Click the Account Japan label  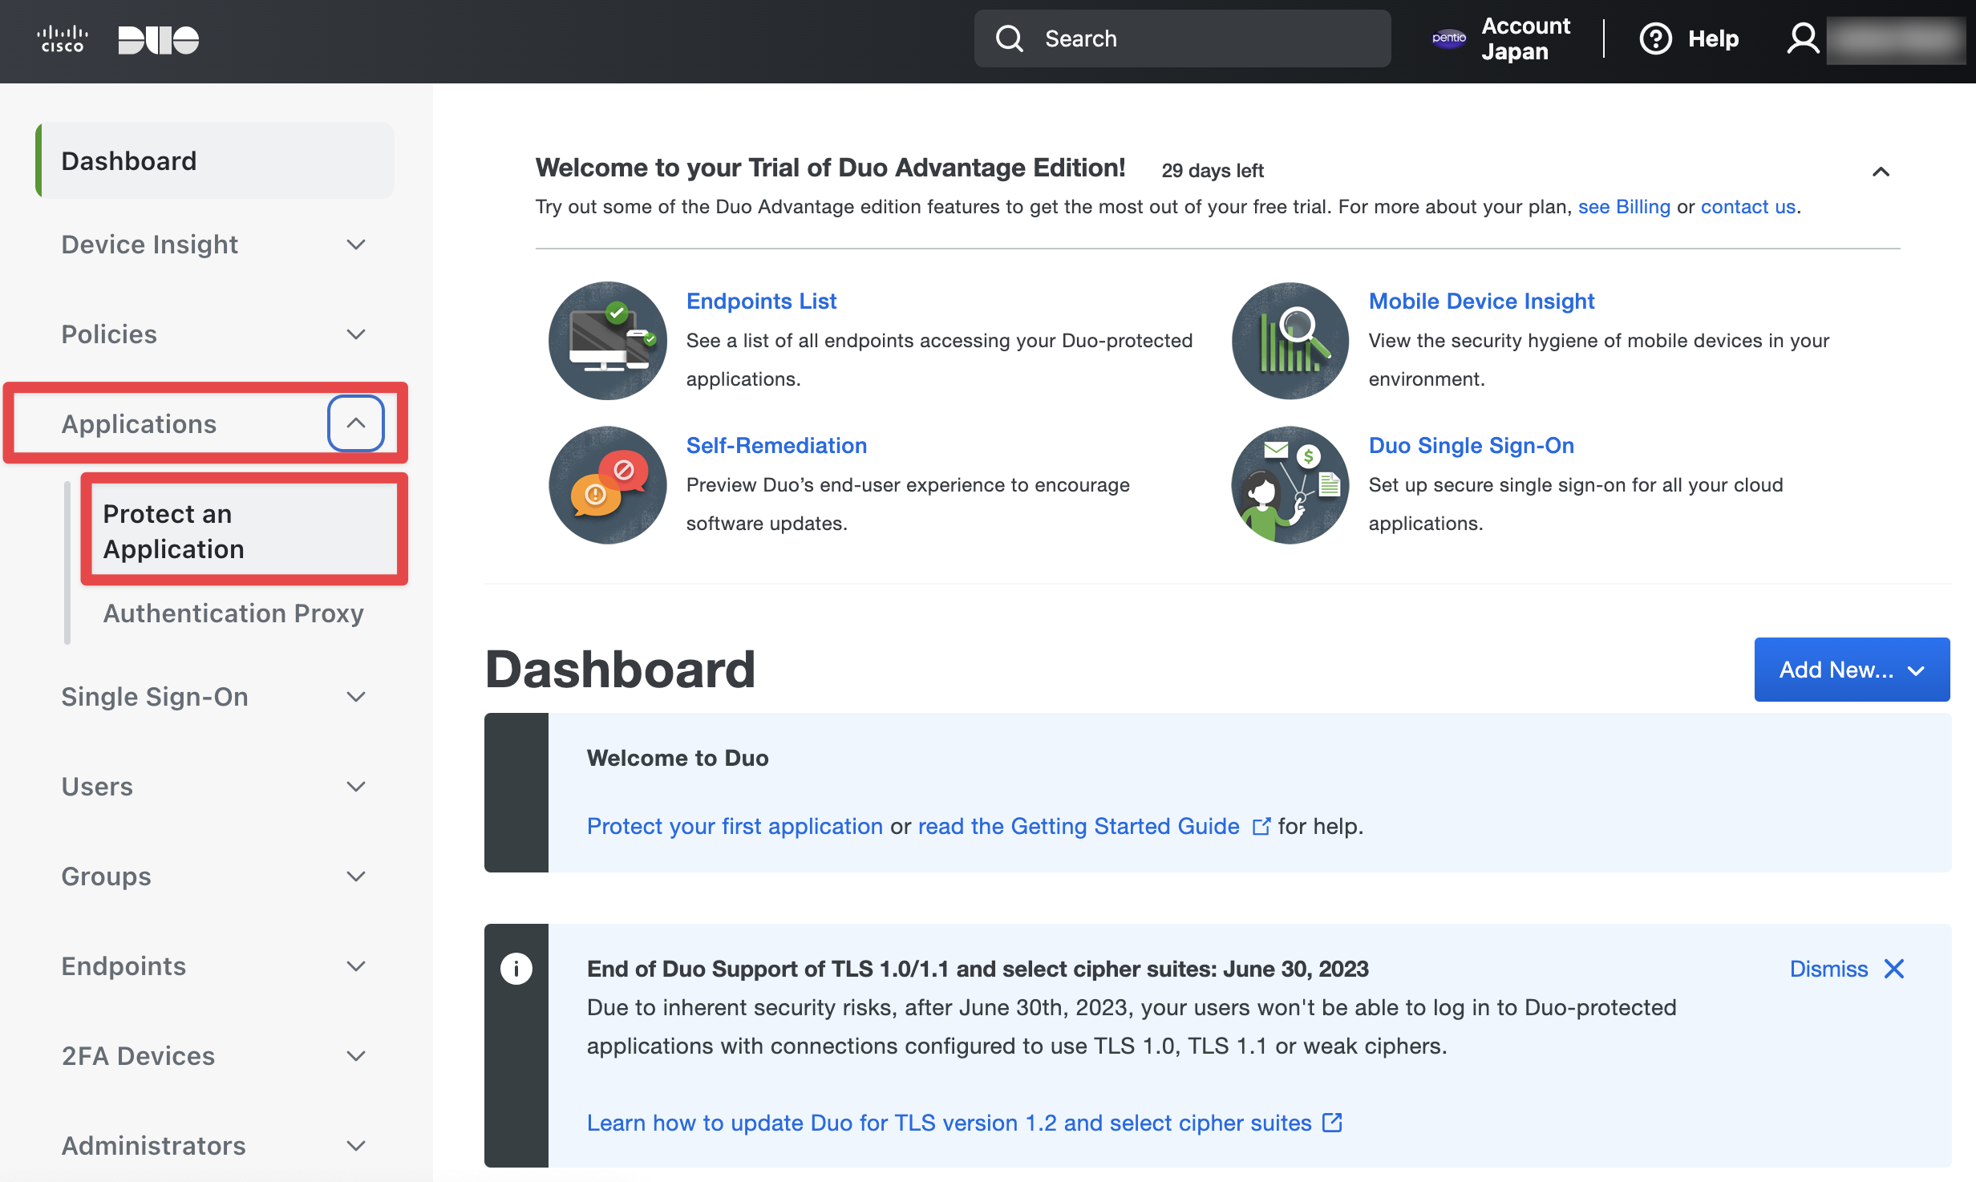pos(1525,38)
